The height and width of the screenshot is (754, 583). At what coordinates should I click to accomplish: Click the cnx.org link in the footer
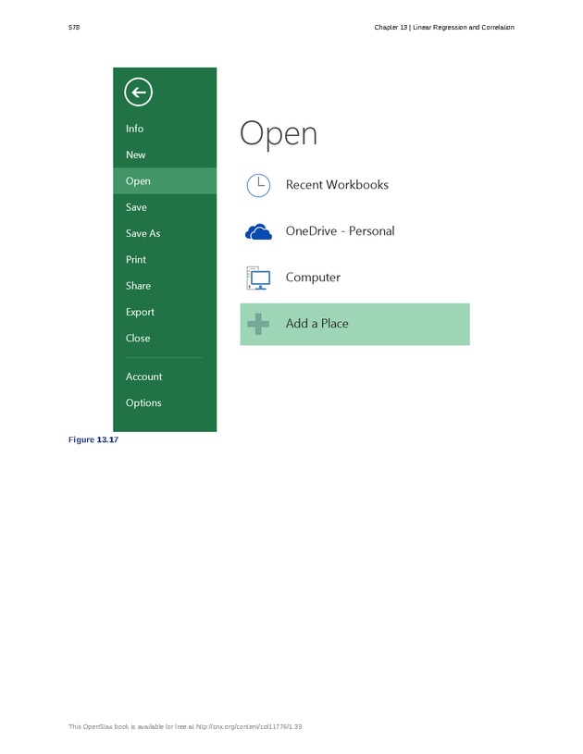[x=249, y=726]
